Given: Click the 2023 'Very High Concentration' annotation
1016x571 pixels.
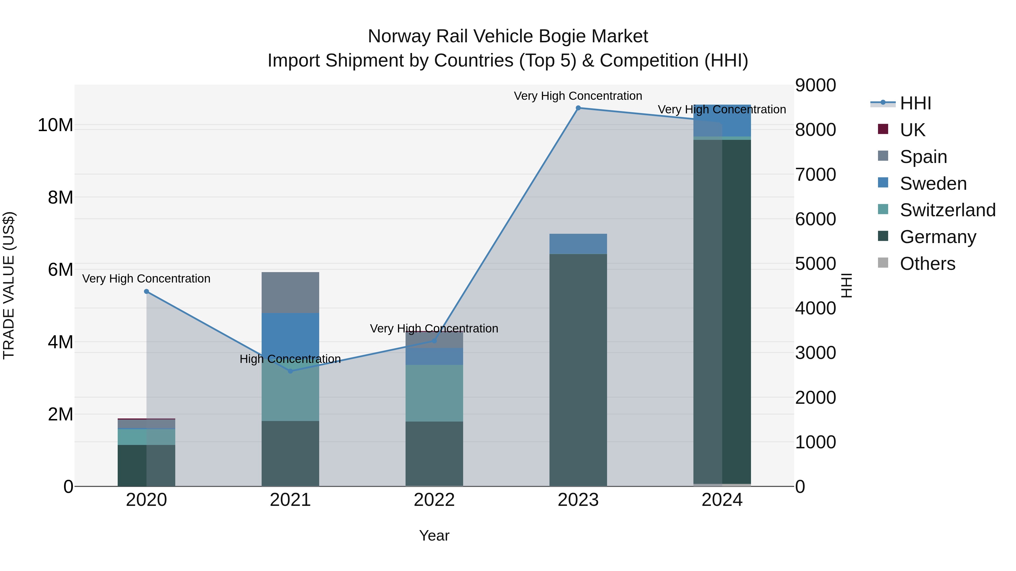Looking at the screenshot, I should pyautogui.click(x=578, y=96).
